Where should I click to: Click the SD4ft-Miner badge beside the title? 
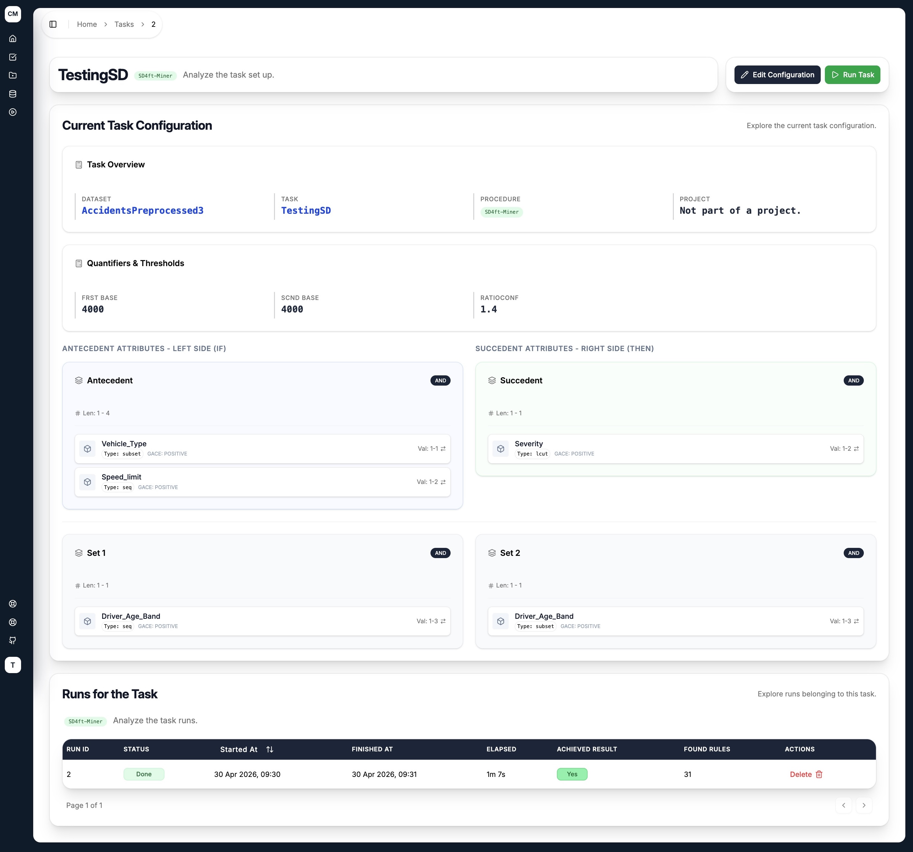pyautogui.click(x=155, y=76)
